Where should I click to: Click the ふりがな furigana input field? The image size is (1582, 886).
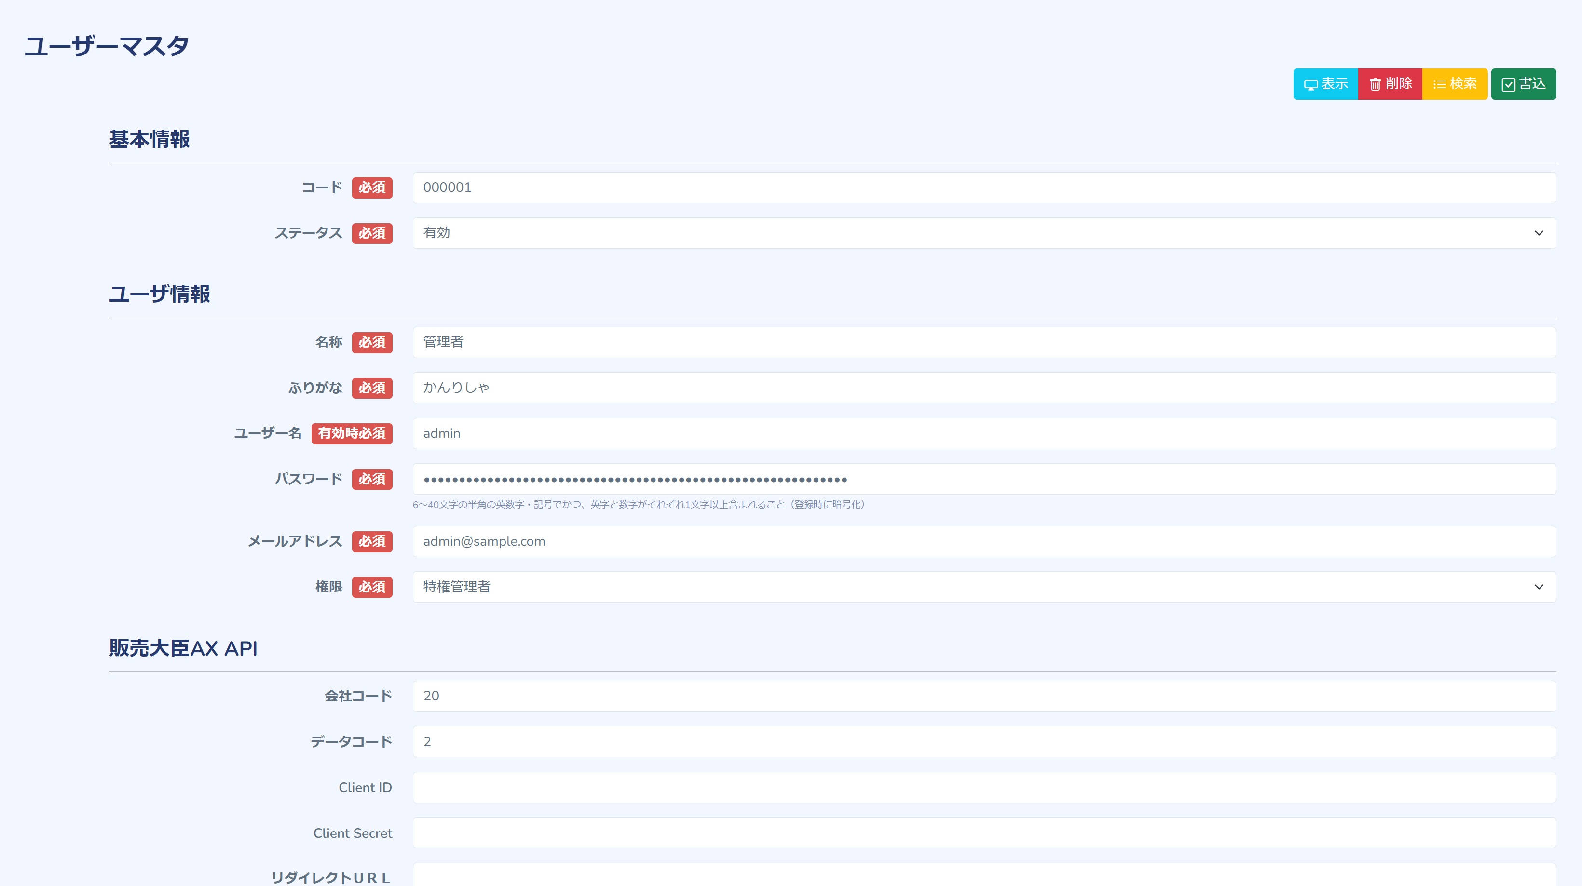pyautogui.click(x=982, y=388)
